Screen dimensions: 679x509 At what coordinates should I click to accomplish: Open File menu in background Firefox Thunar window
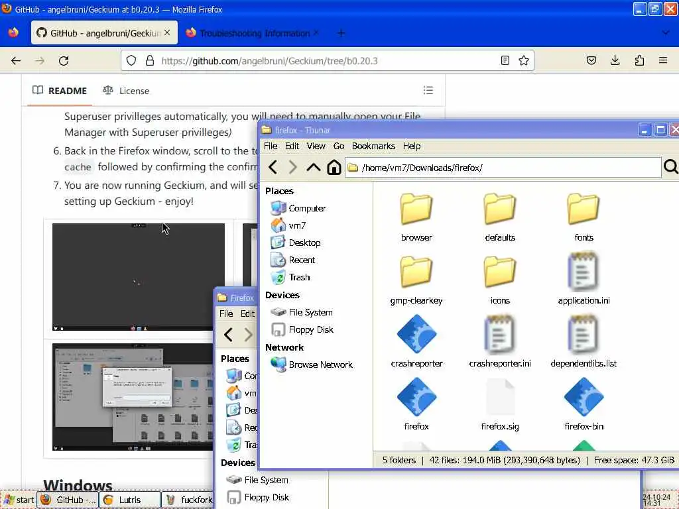[226, 313]
